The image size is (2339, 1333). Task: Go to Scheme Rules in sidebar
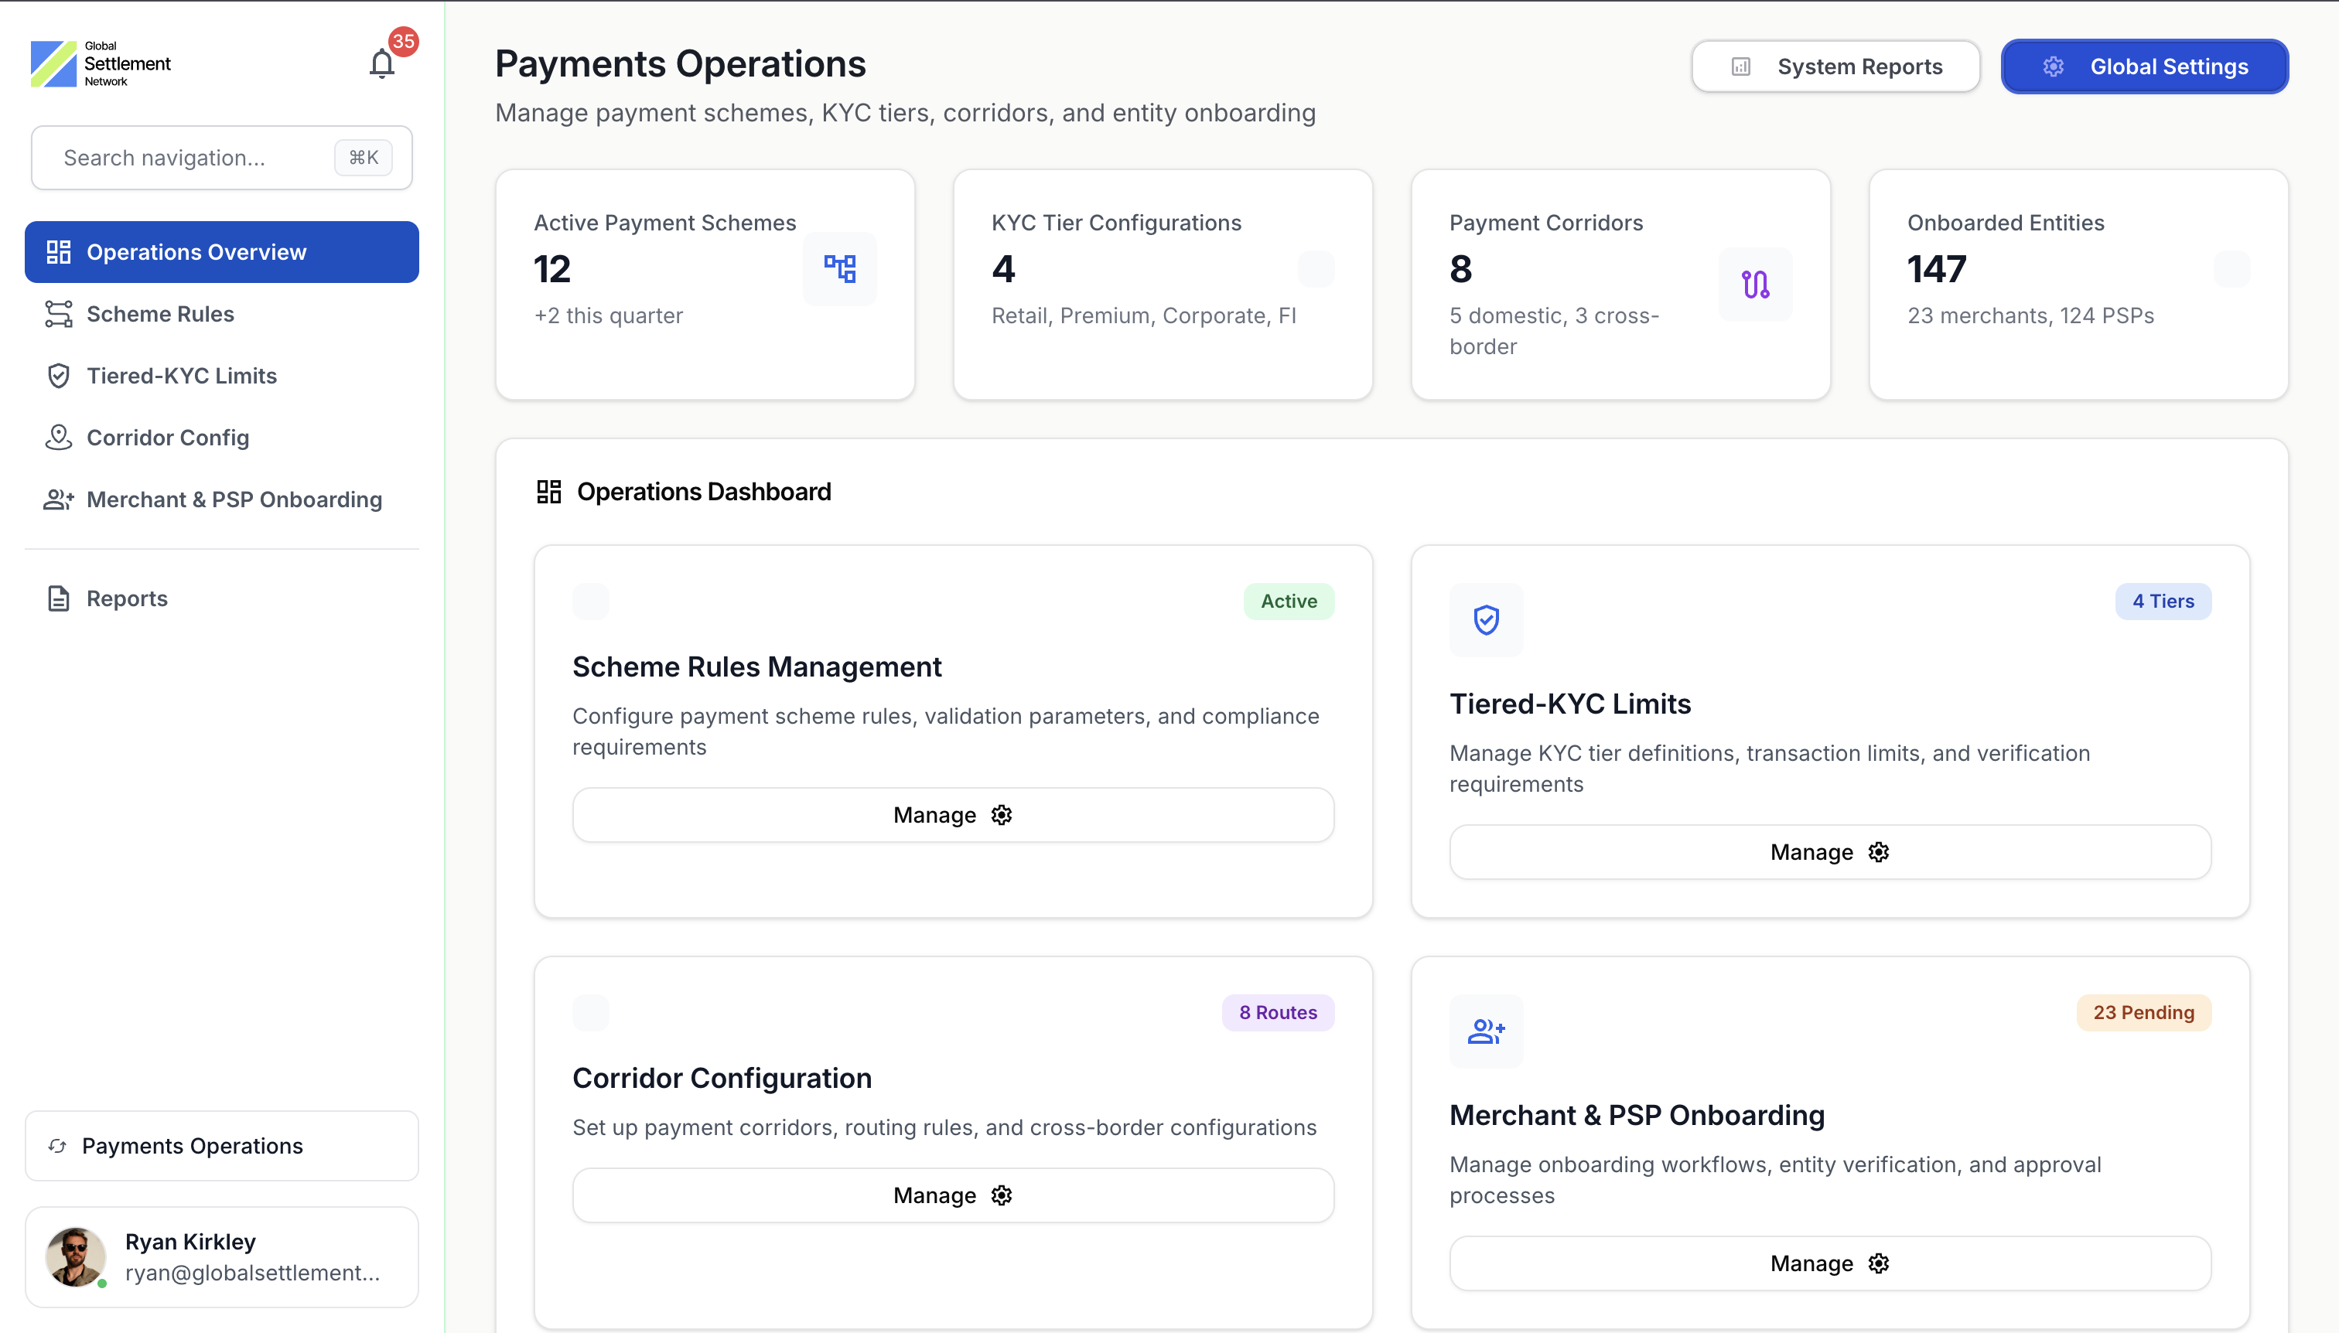[x=160, y=314]
